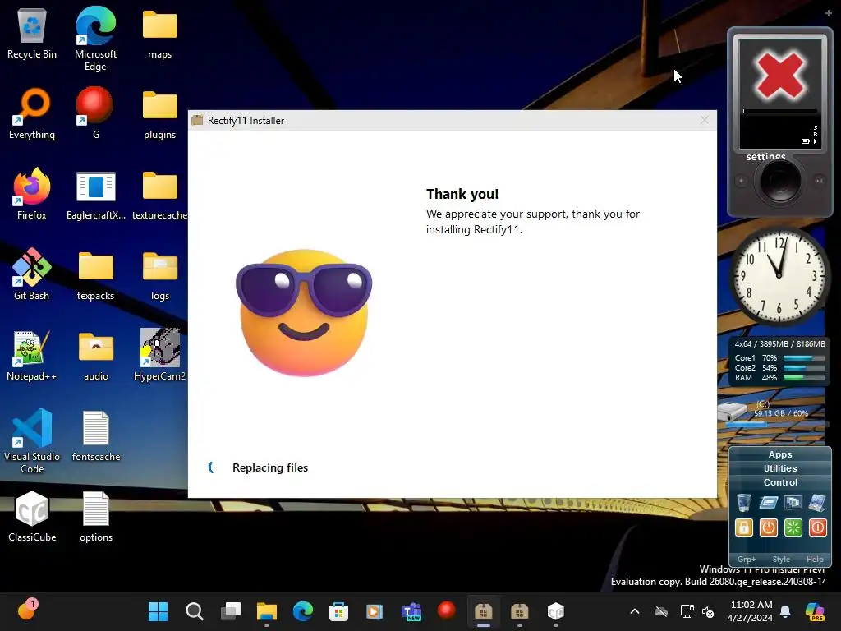Open the Recycle Bin desktop icon
841x631 pixels.
[32, 34]
